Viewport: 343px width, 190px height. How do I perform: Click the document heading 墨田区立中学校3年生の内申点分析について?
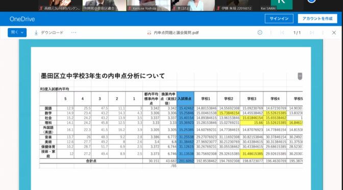pos(103,76)
